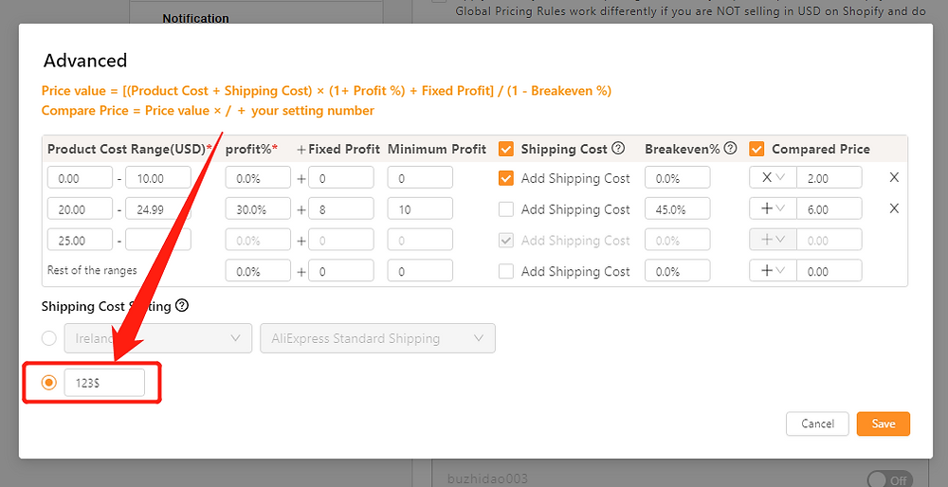Viewport: 948px width, 487px height.
Task: Click the 'Rest of the ranges' label
Action: 92,270
